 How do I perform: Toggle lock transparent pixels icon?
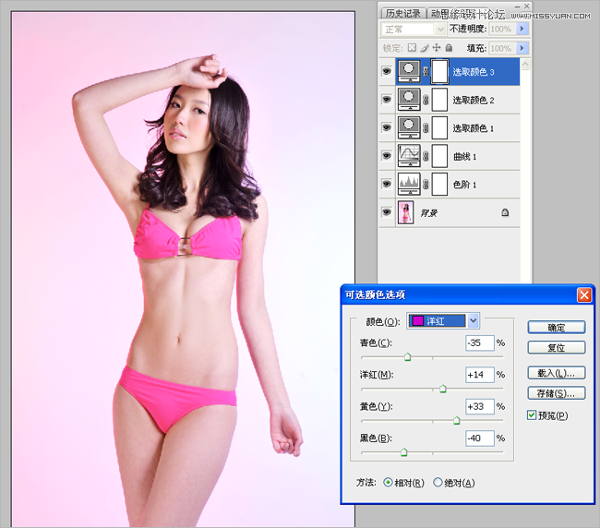point(412,47)
